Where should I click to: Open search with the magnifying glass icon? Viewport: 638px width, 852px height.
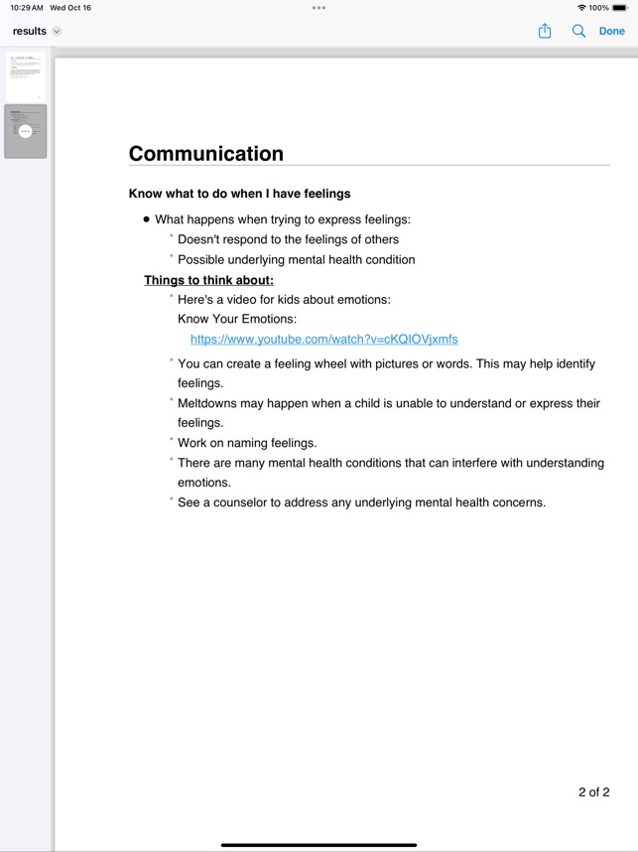coord(578,31)
